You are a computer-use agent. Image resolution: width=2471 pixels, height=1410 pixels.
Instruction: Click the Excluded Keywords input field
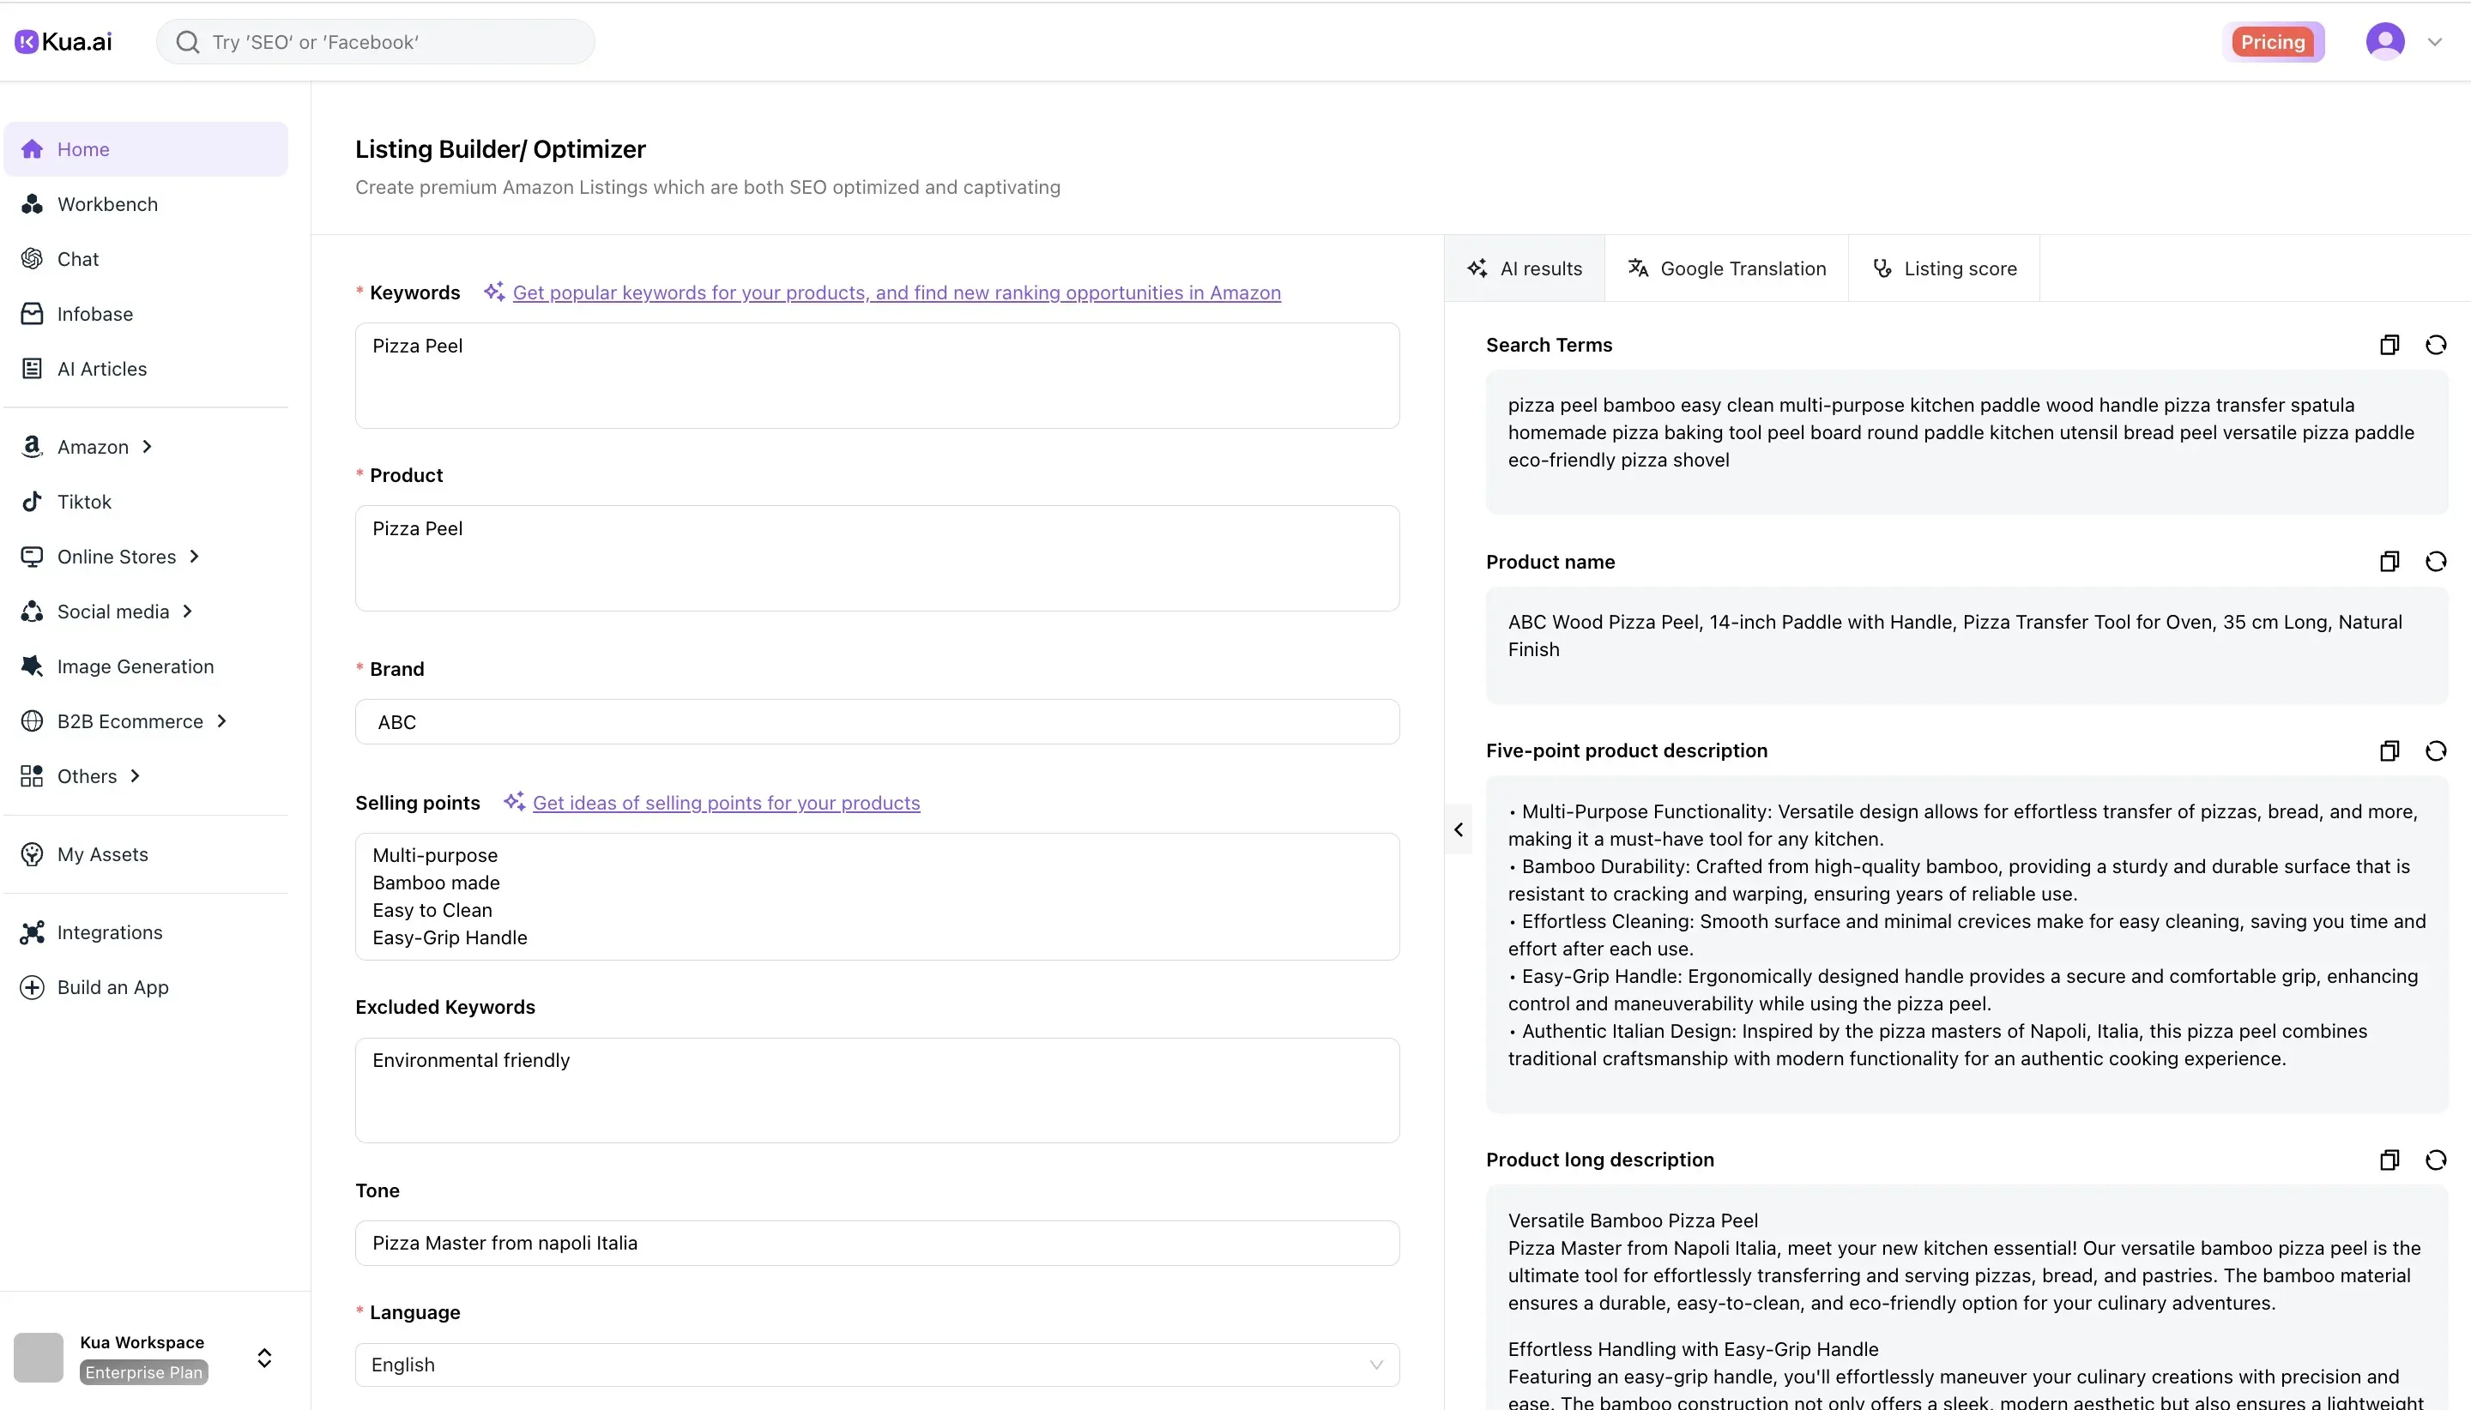[x=876, y=1089]
